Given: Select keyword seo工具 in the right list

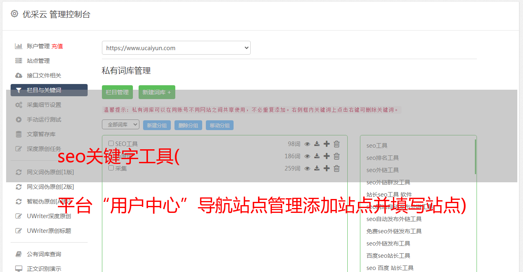Looking at the screenshot, I should coord(377,146).
